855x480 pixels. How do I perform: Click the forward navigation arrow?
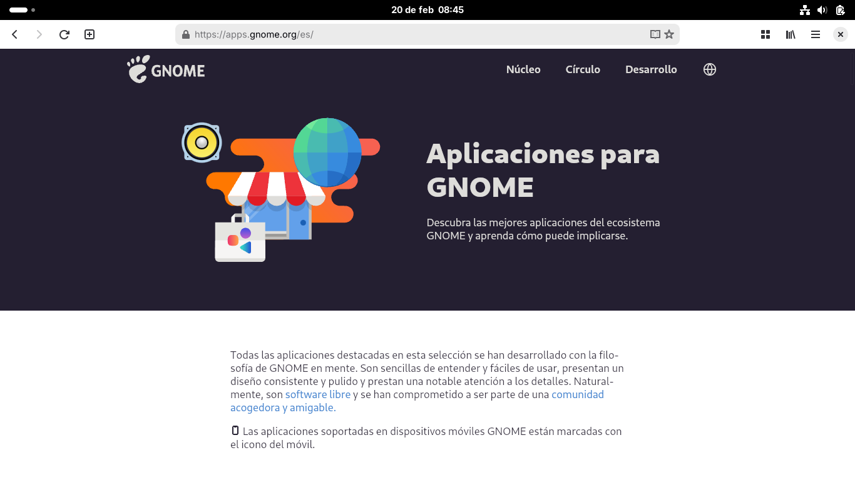coord(39,34)
